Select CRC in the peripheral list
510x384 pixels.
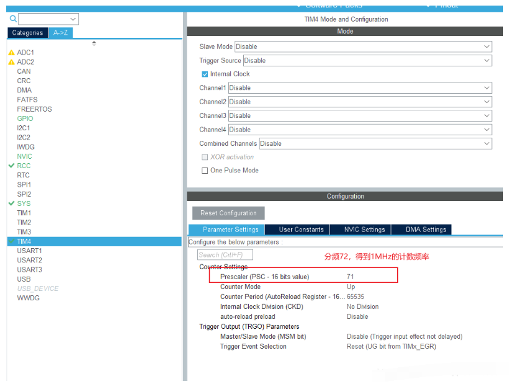24,81
